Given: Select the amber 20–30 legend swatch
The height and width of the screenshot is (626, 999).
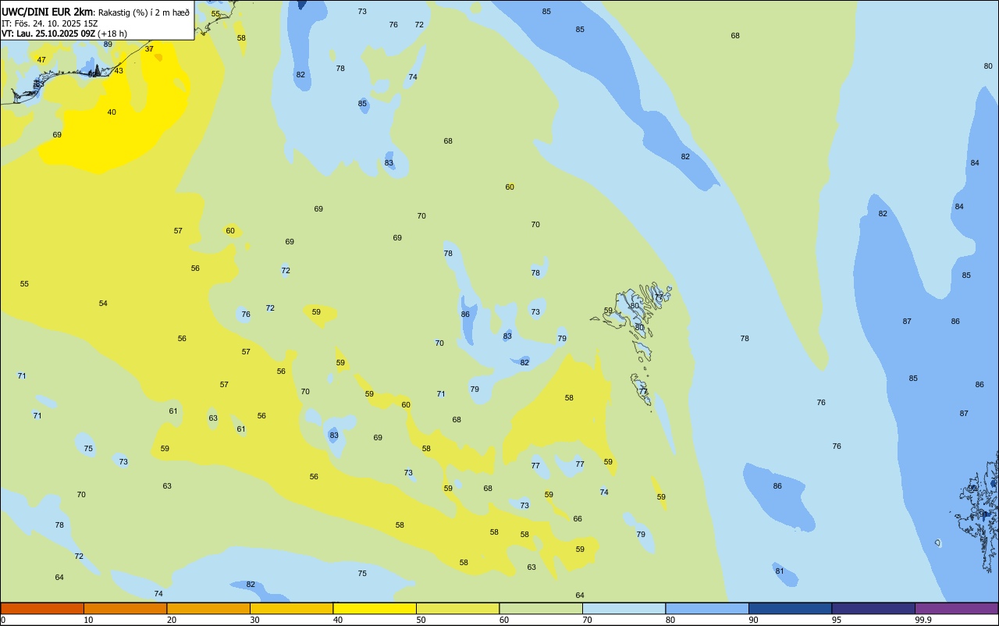Looking at the screenshot, I should click(x=208, y=608).
